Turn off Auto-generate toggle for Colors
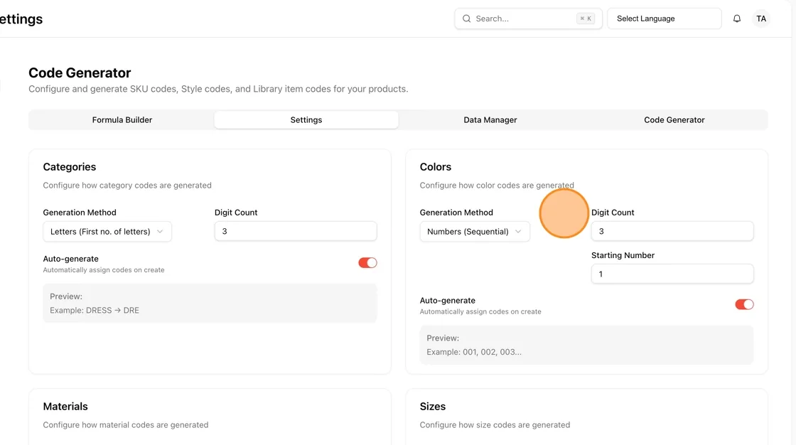 [744, 304]
